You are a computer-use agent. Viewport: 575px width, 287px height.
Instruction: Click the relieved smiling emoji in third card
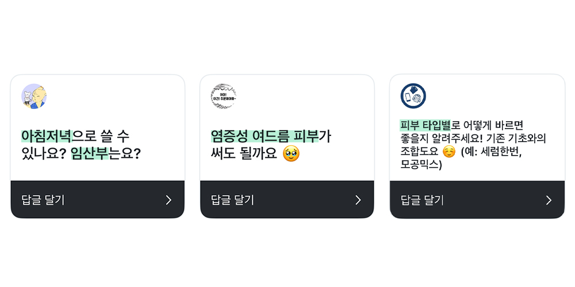pos(449,152)
